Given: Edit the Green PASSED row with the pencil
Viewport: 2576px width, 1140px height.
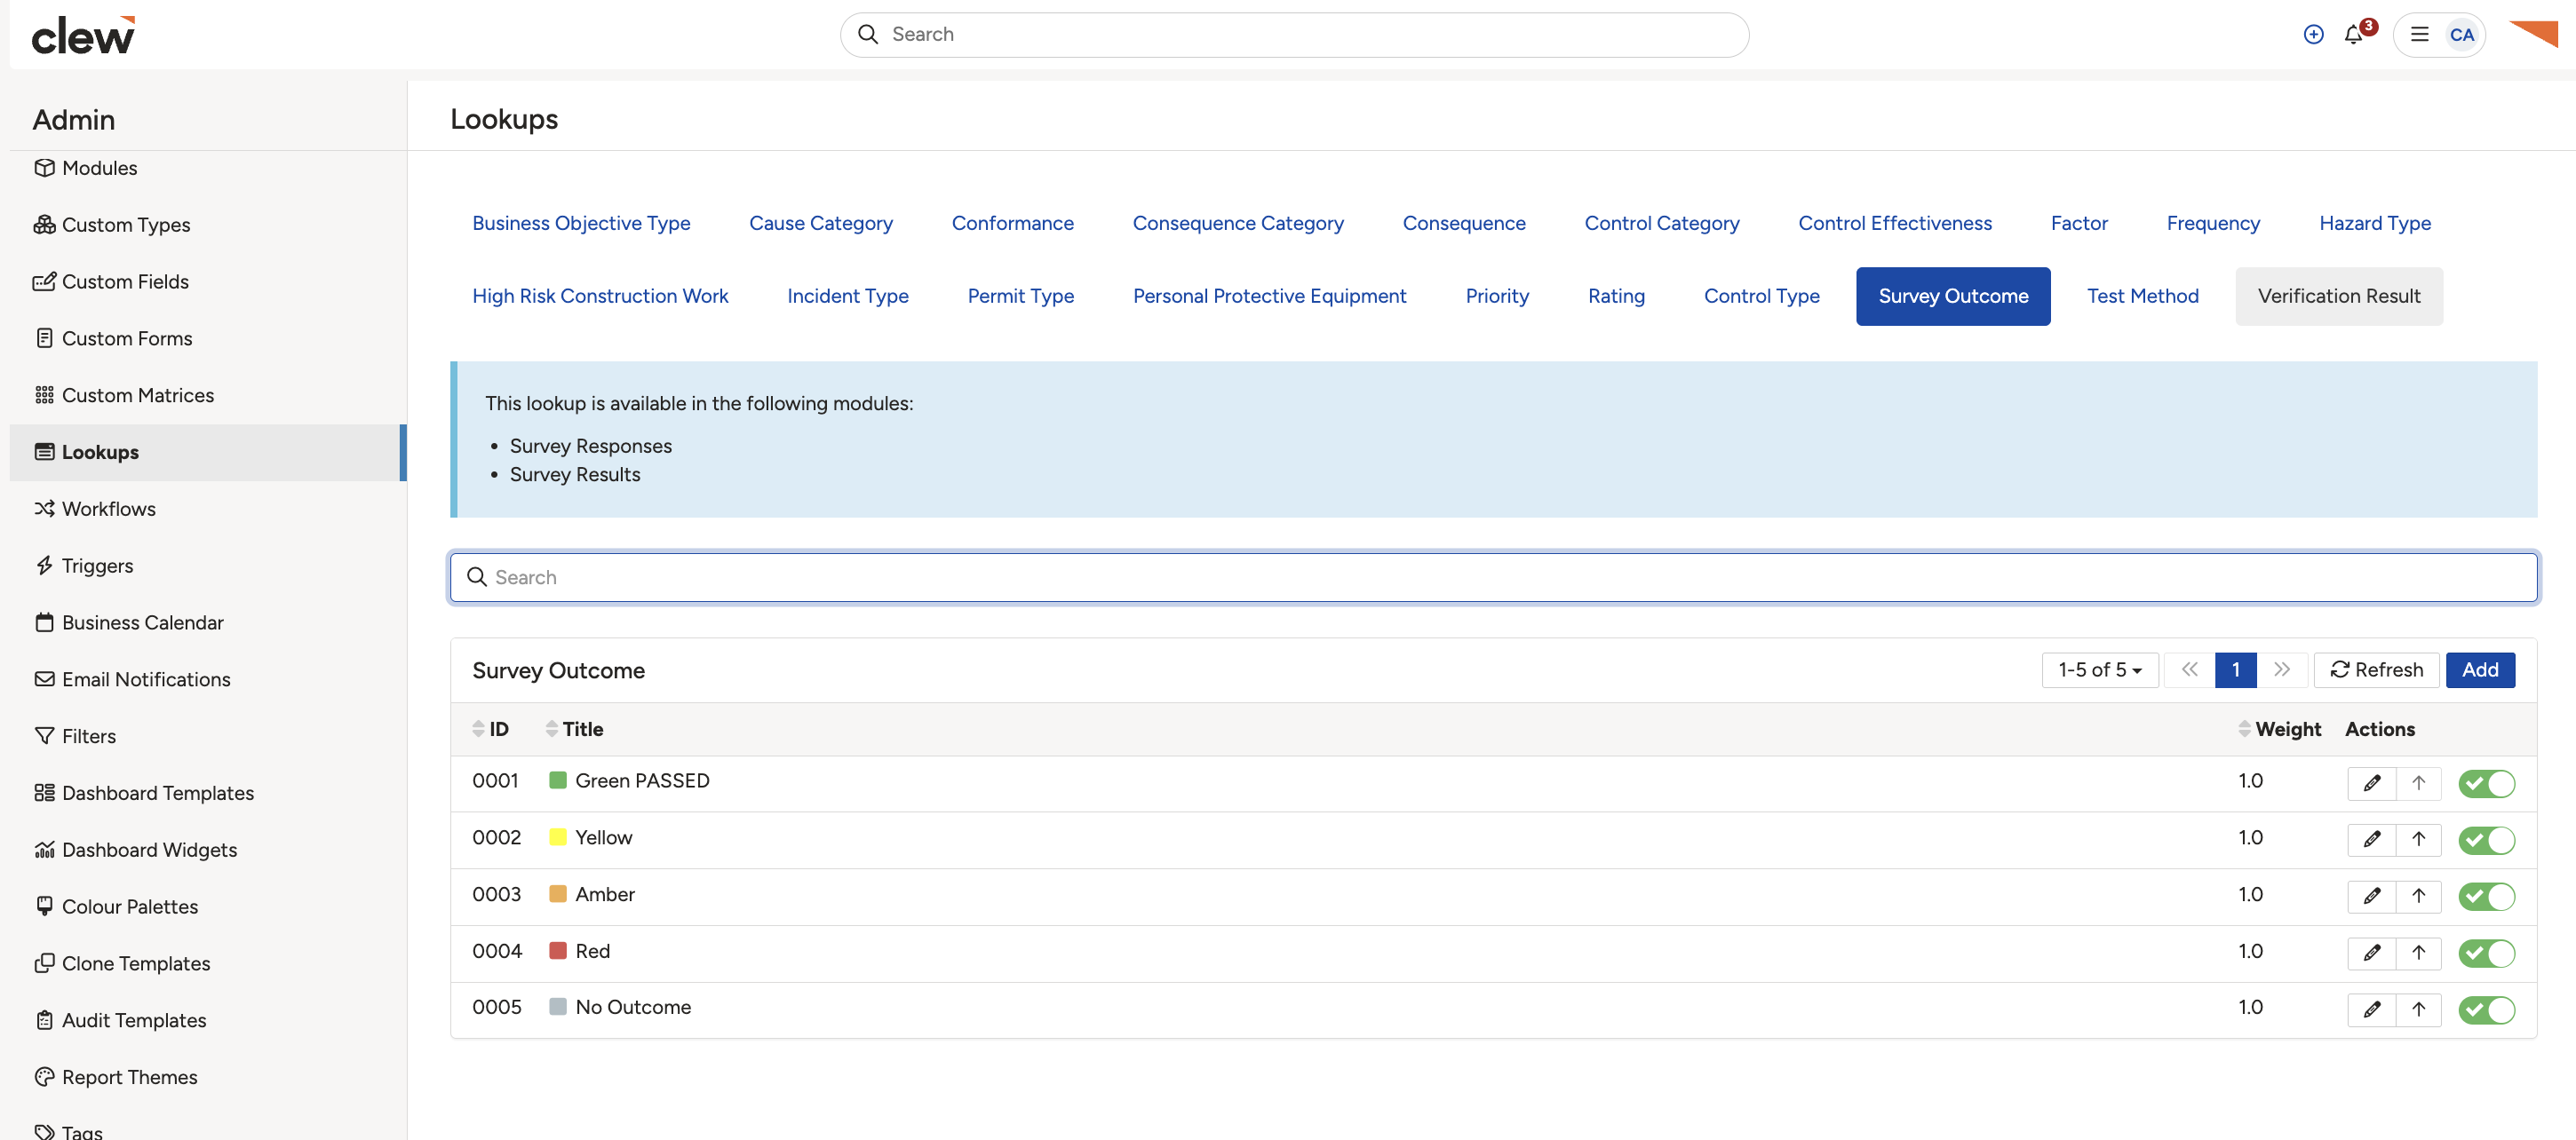Looking at the screenshot, I should pos(2371,782).
